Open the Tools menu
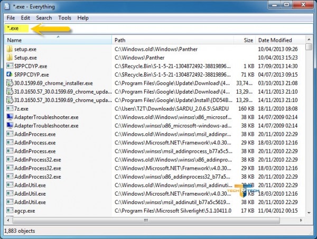This screenshot has width=317, height=239. 64,18
